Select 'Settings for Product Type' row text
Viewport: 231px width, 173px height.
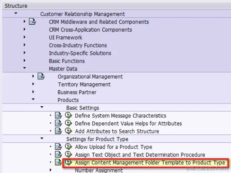97,139
